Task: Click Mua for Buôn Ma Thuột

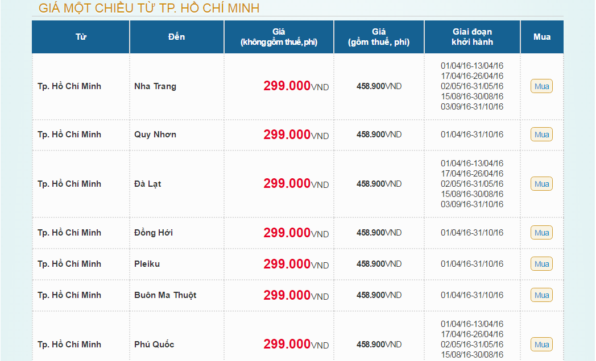Action: pyautogui.click(x=541, y=295)
